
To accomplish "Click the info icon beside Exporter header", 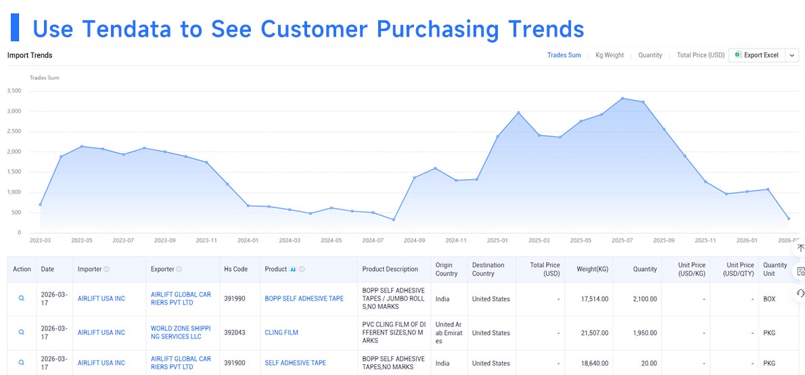I will tap(179, 269).
